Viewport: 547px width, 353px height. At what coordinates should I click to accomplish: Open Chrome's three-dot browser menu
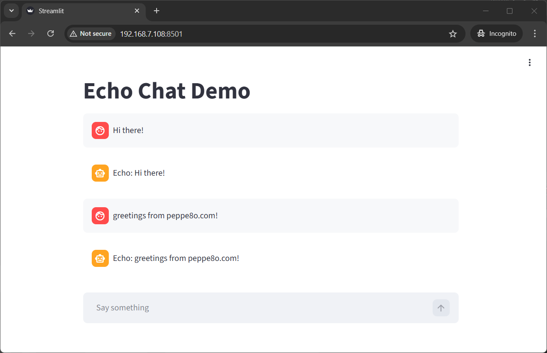(x=535, y=33)
